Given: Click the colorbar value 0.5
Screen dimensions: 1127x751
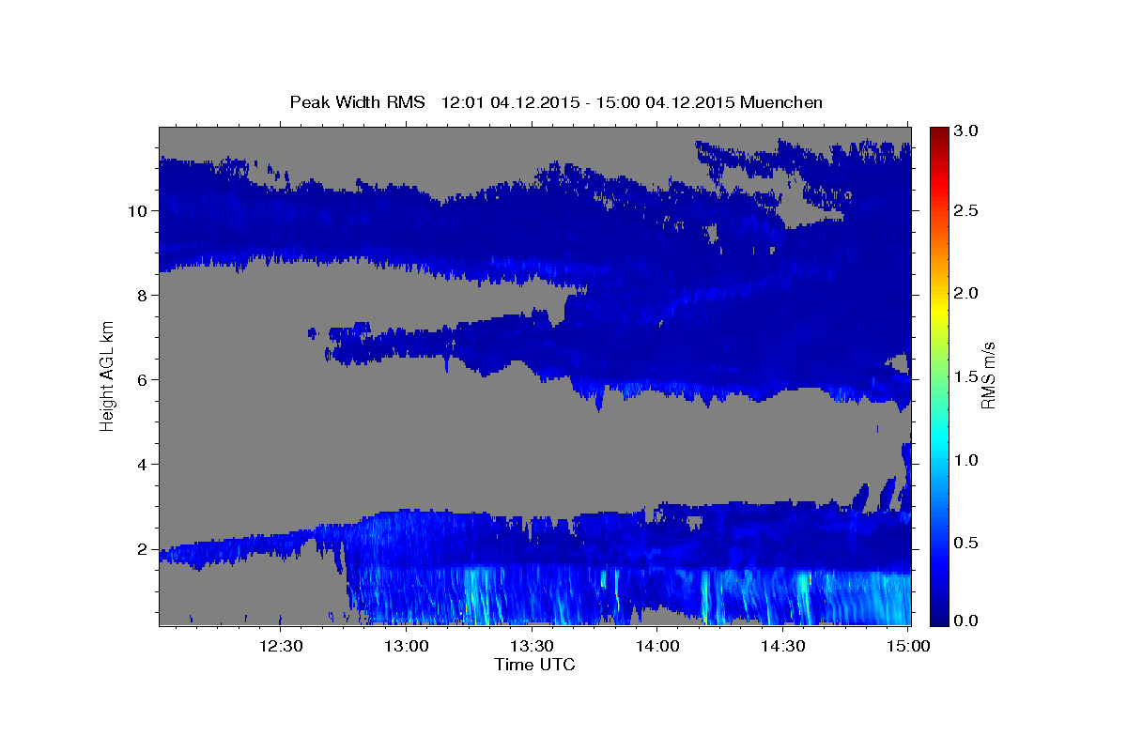Looking at the screenshot, I should 967,543.
